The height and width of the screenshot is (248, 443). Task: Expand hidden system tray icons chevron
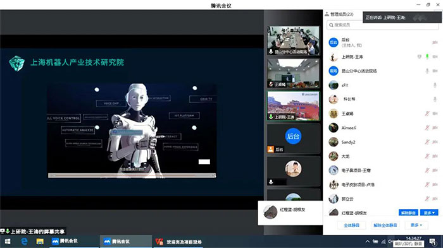pos(367,241)
